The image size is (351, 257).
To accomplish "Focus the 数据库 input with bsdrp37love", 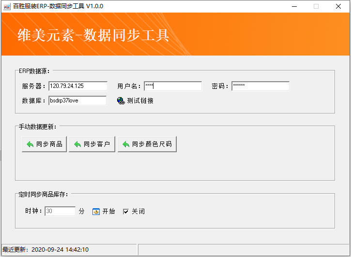I will click(77, 100).
